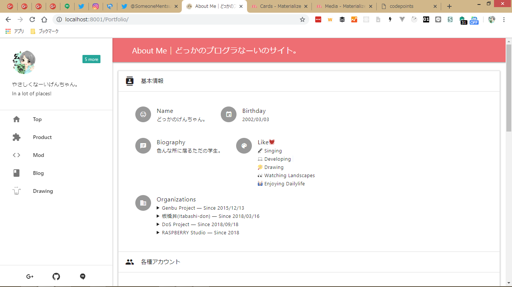
Task: Expand RASPBERRY Studio details
Action: (159, 233)
